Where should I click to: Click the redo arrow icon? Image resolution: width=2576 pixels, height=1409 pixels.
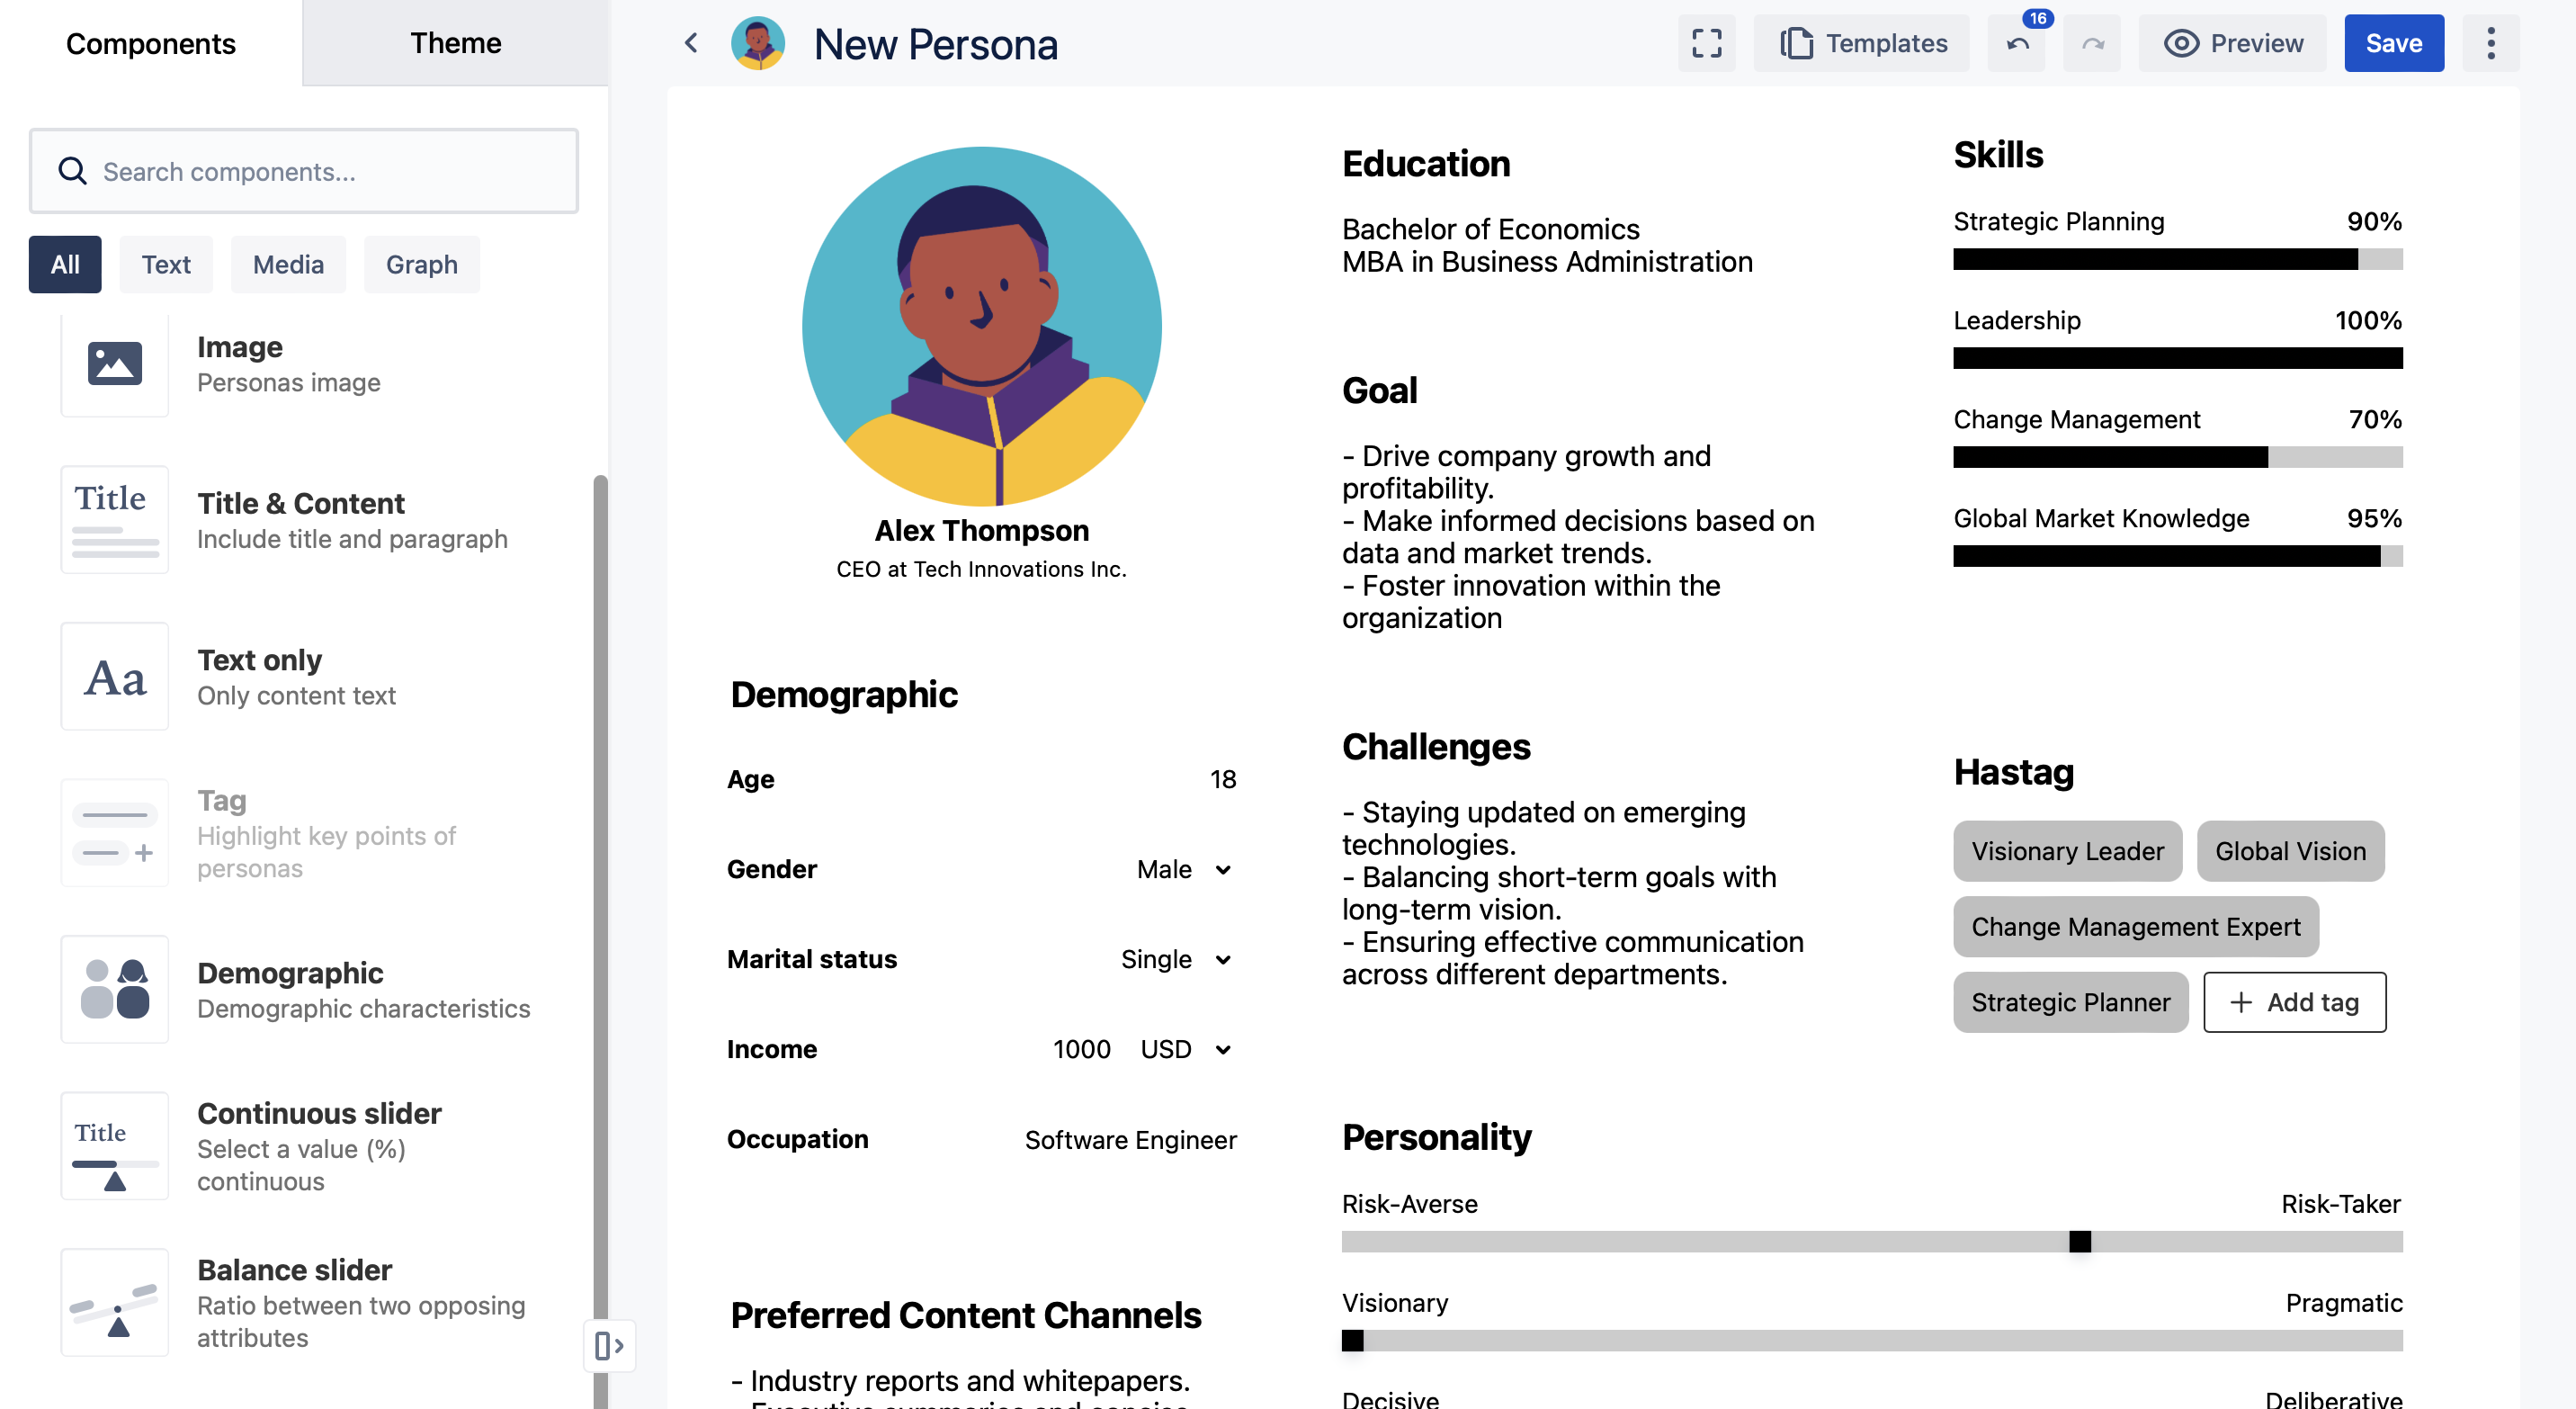point(2092,44)
